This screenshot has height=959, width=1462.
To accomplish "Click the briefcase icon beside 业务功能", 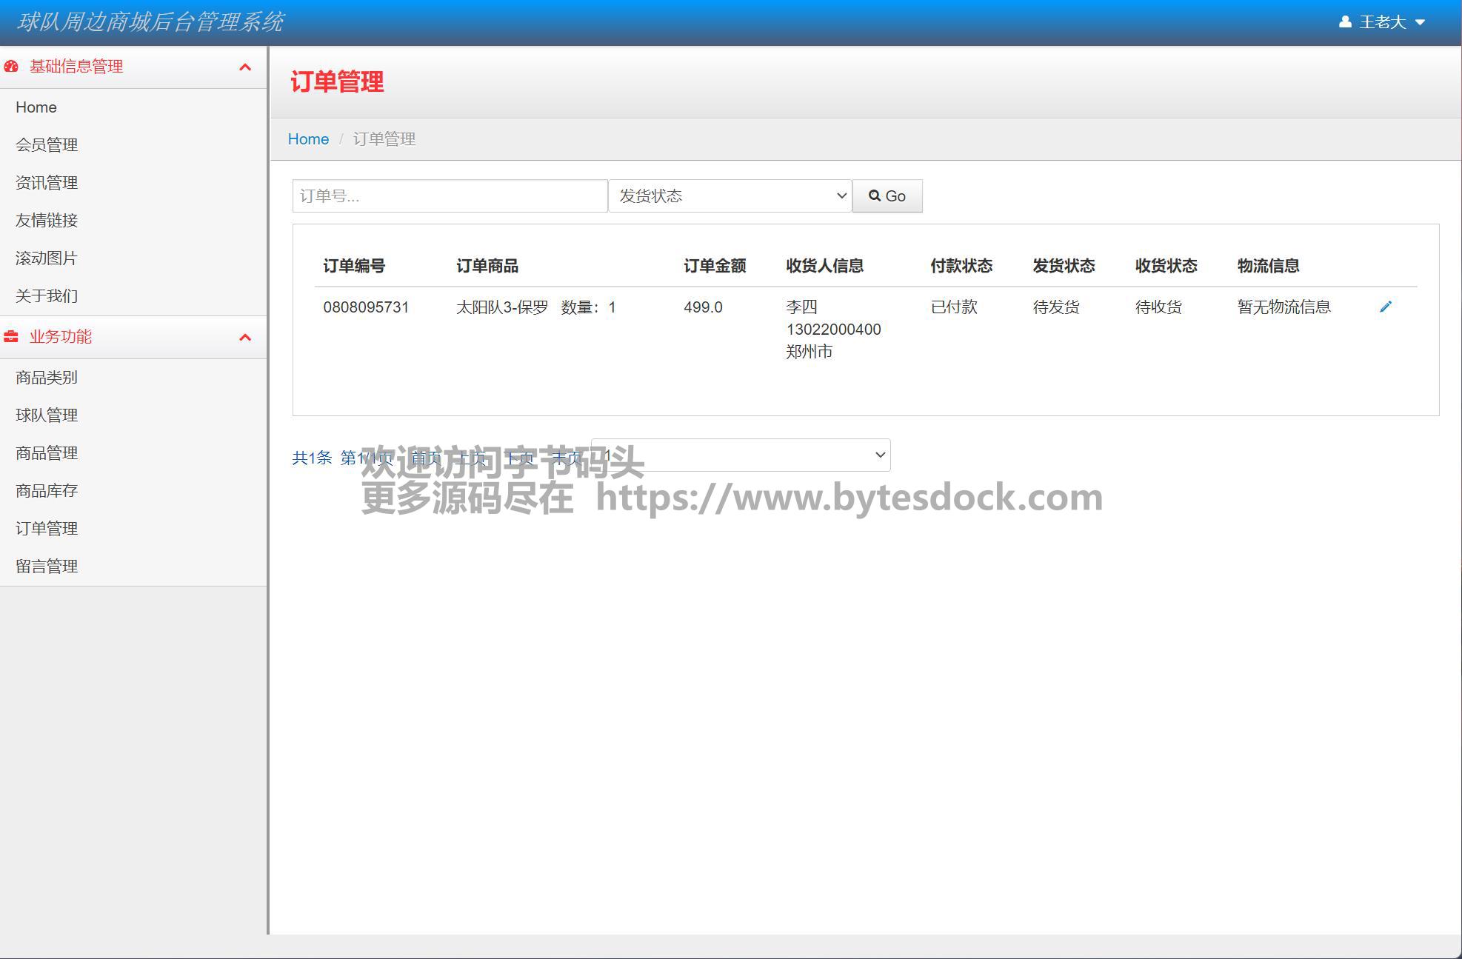I will (11, 337).
